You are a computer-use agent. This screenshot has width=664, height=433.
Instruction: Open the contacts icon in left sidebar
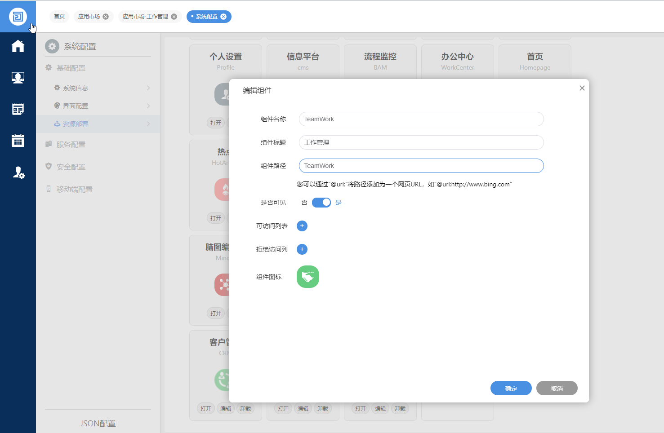point(18,78)
